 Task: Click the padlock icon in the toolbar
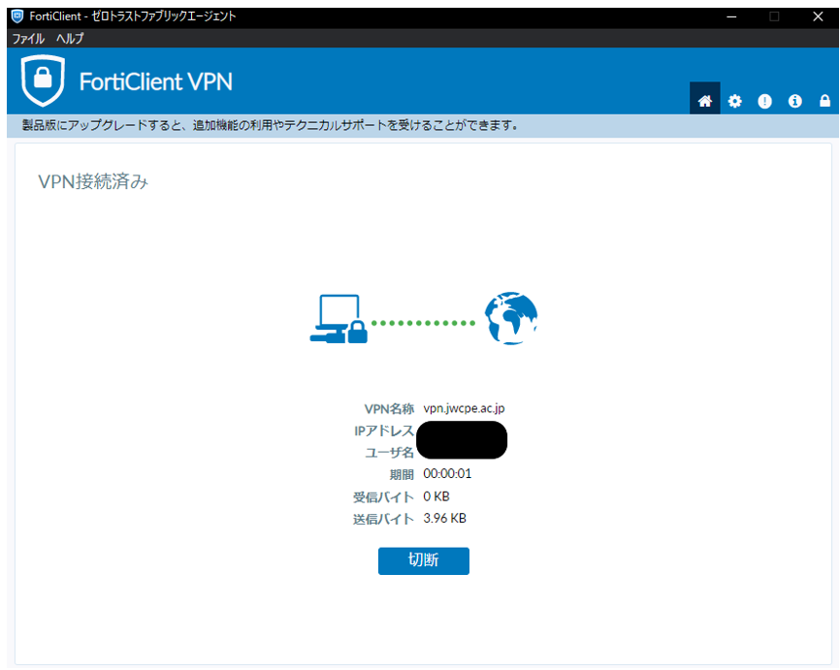coord(825,100)
